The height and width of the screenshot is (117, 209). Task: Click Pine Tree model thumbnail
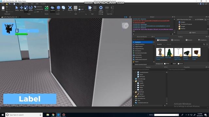coord(169,52)
